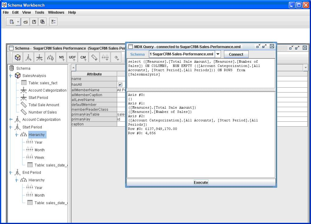Select the Total Sale Amount measure

pyautogui.click(x=44, y=105)
